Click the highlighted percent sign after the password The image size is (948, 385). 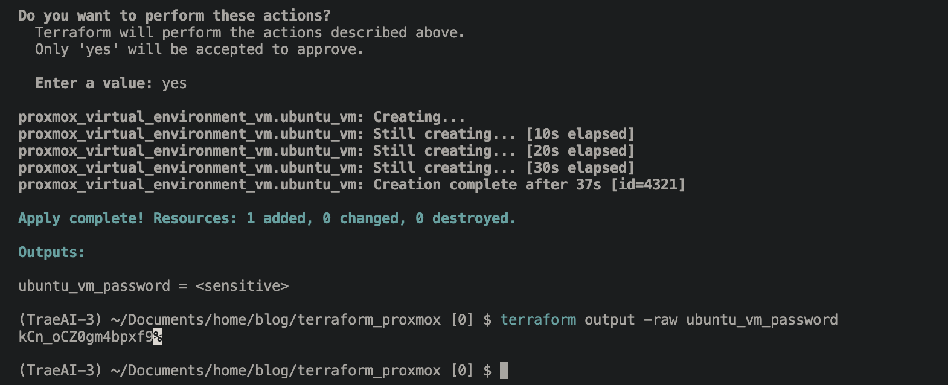coord(158,337)
